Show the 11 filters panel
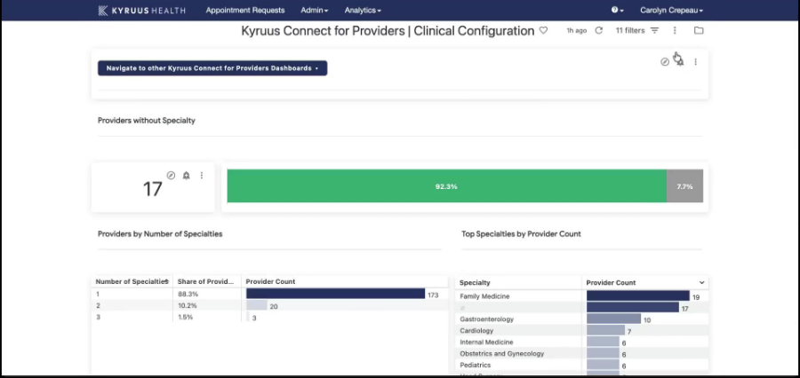 coord(637,30)
